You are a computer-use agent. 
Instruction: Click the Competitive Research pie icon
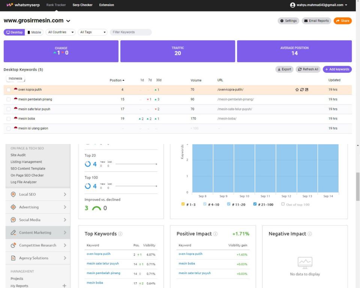click(x=13, y=245)
